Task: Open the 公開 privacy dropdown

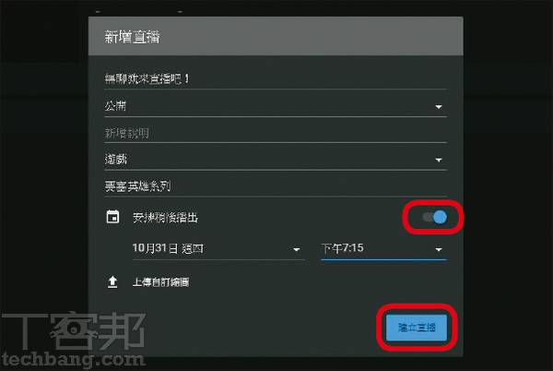Action: pyautogui.click(x=275, y=106)
